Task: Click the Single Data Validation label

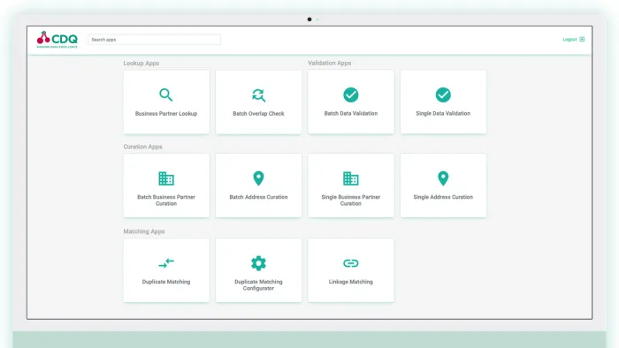Action: 443,113
